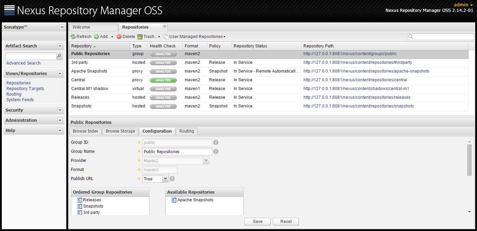Screen dimensions: 477x231
Task: Open User Managed Repositories dropdown
Action: pyautogui.click(x=195, y=37)
